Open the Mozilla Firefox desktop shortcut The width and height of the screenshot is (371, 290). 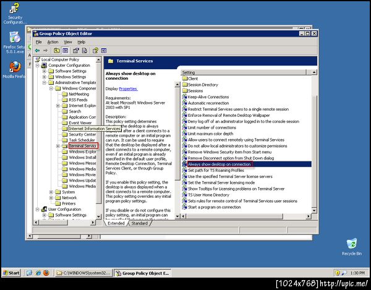[x=15, y=70]
